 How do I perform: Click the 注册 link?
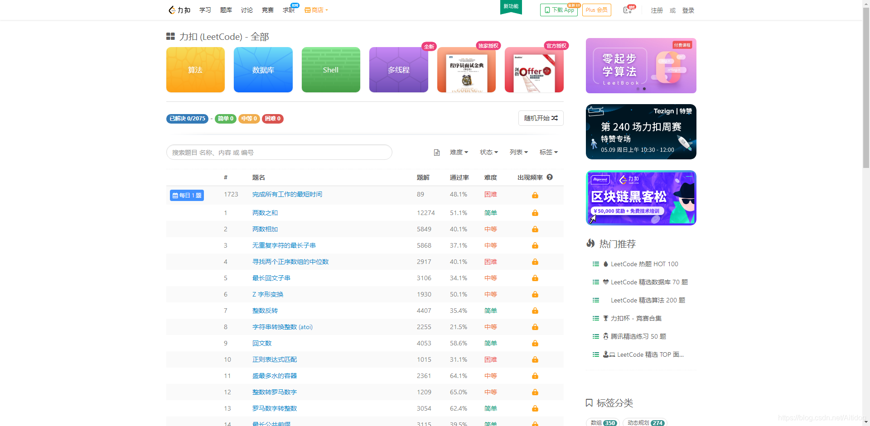(657, 10)
